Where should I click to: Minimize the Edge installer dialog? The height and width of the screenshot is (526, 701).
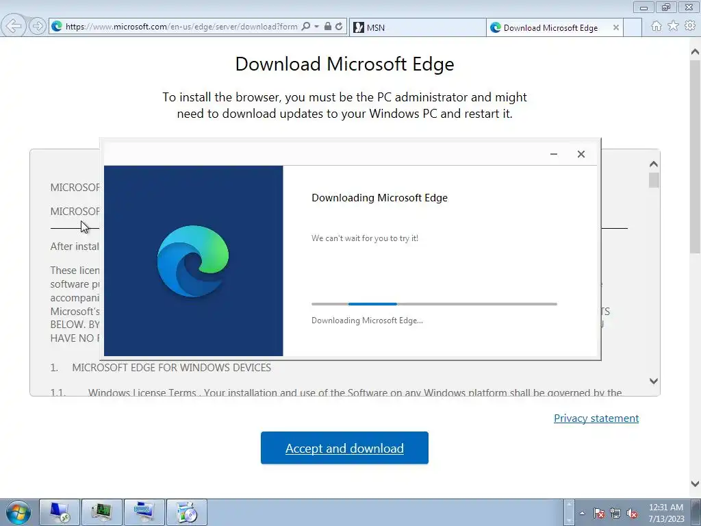point(553,154)
